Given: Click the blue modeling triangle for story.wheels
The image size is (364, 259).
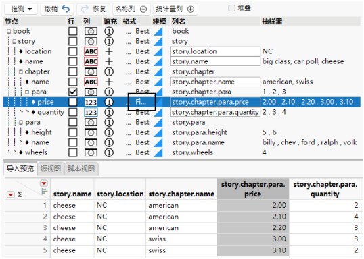Looking at the screenshot, I should click(158, 152).
